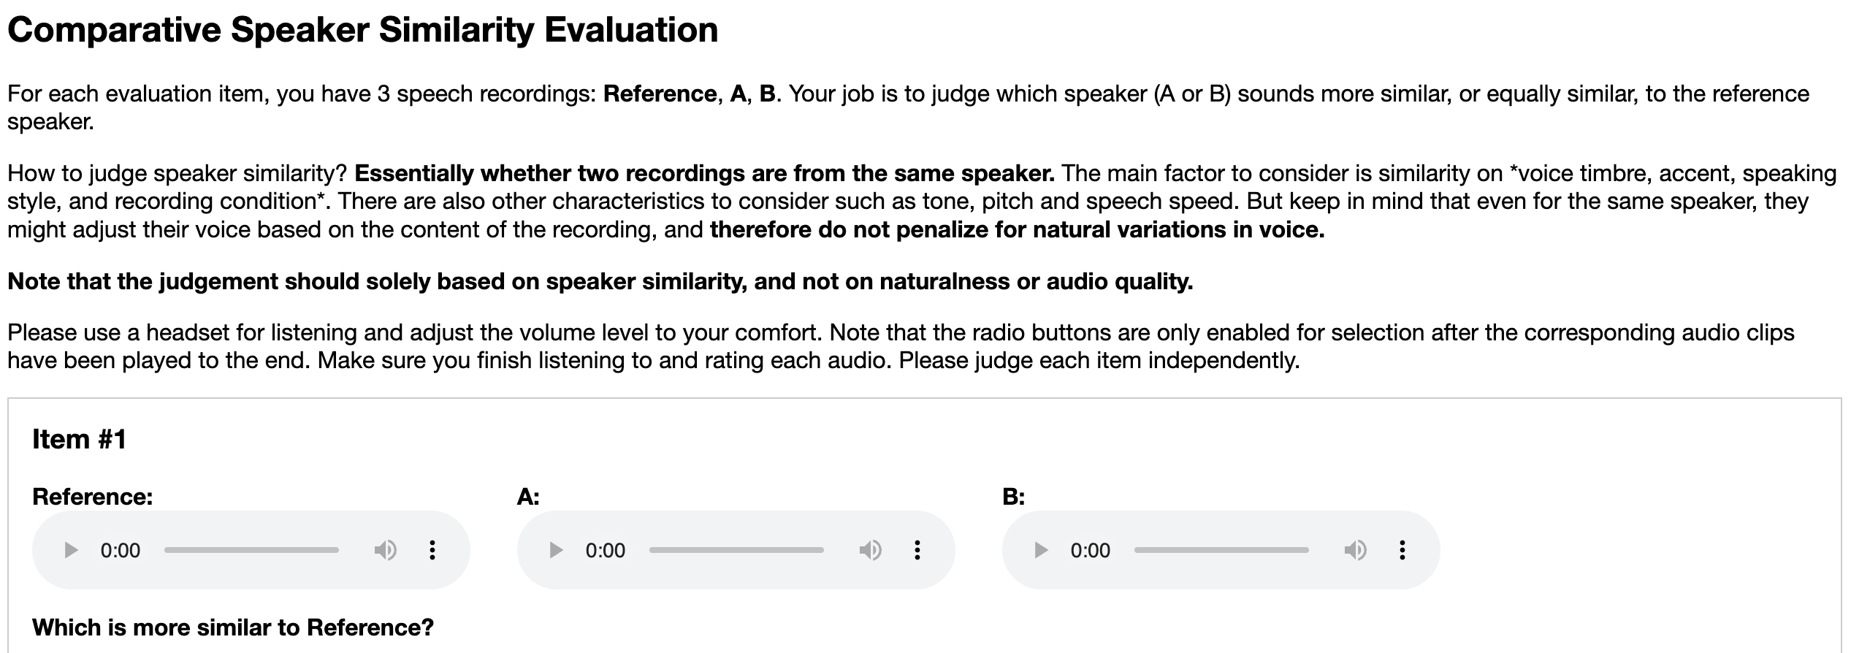Click player A's 0:00 time display
Viewport: 1851px width, 653px height.
[606, 550]
